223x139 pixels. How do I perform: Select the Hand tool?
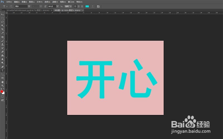click(3, 82)
